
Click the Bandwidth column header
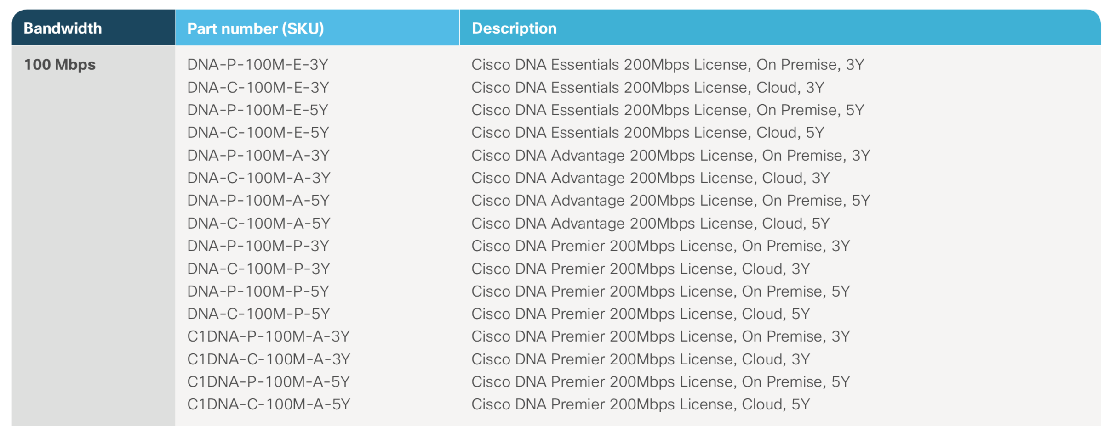point(63,28)
